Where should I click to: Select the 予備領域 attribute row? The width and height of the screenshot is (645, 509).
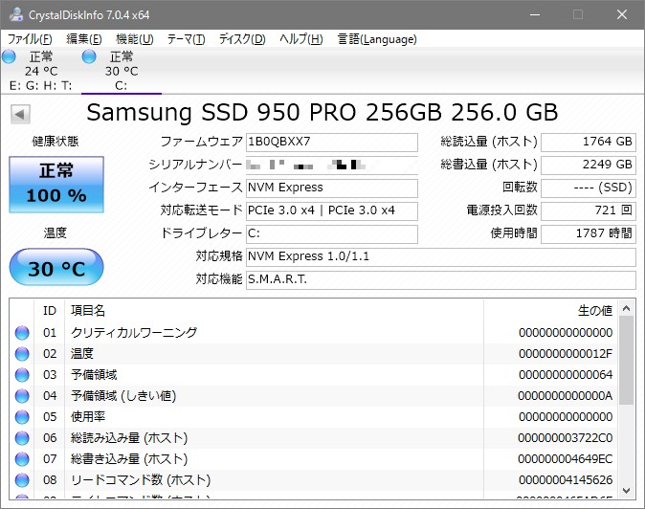click(x=313, y=375)
